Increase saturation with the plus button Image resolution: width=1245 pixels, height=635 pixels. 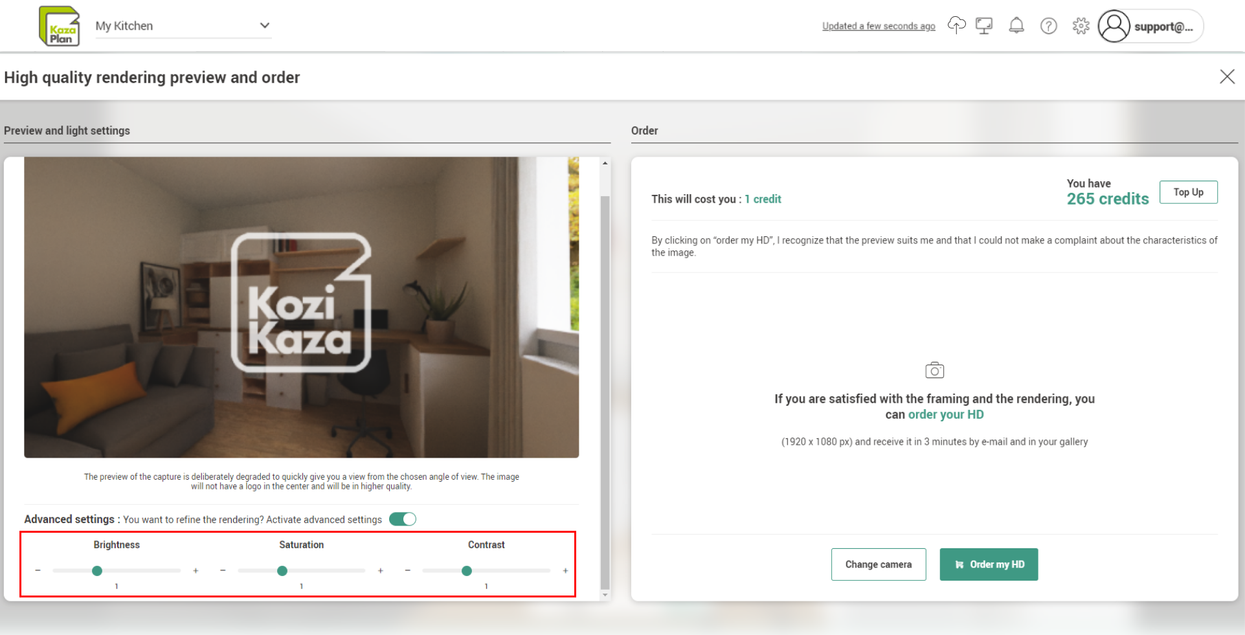point(381,570)
